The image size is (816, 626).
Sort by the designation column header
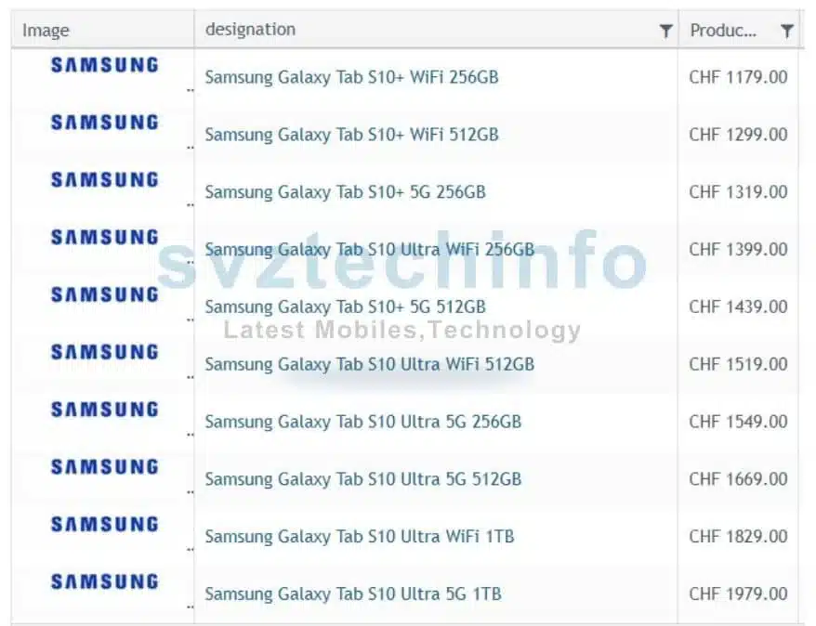coord(250,30)
